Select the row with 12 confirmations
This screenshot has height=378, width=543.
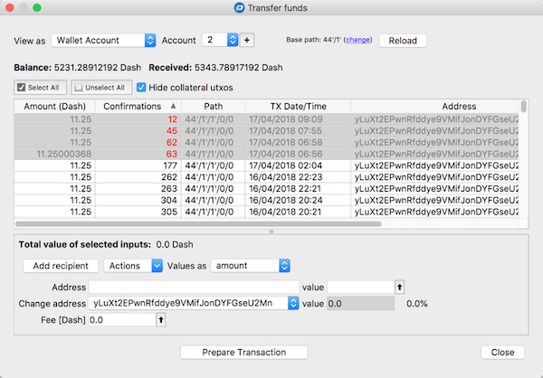[x=266, y=119]
